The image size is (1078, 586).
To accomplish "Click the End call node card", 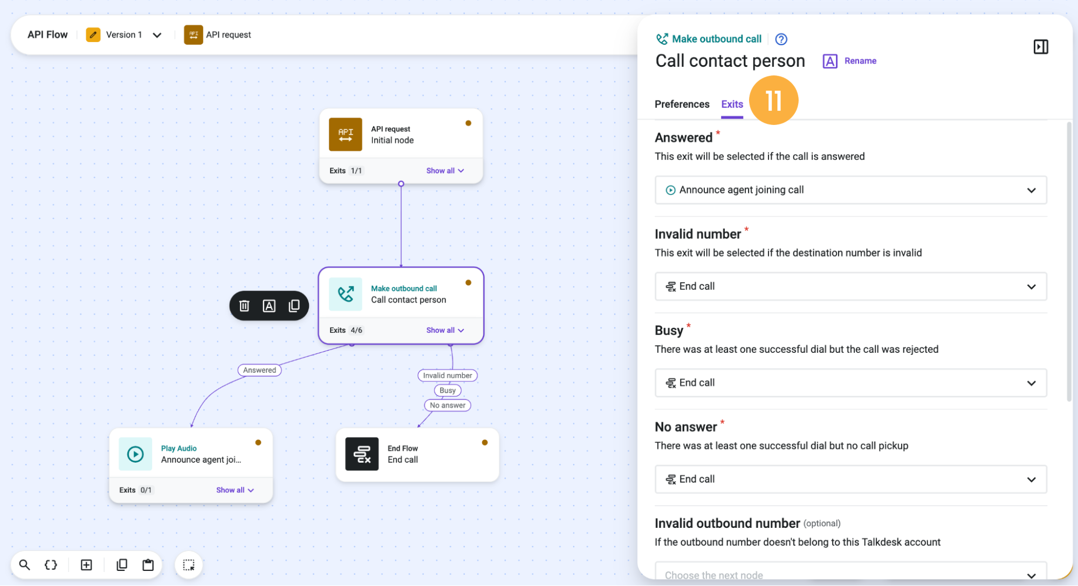I will coord(417,455).
